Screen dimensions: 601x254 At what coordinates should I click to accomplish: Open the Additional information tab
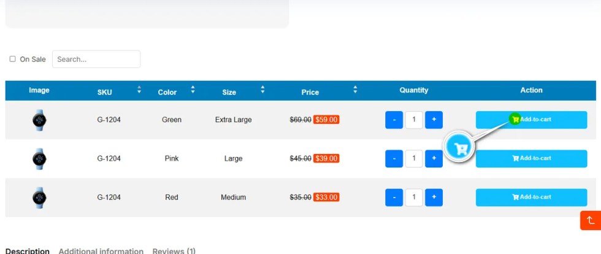pyautogui.click(x=101, y=252)
